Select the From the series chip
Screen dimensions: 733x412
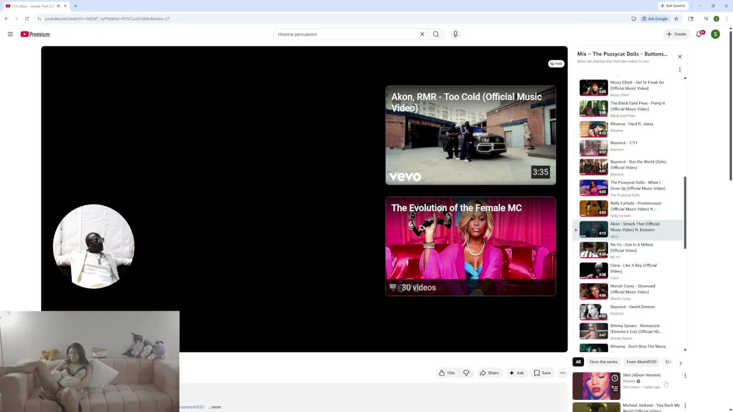tap(604, 362)
